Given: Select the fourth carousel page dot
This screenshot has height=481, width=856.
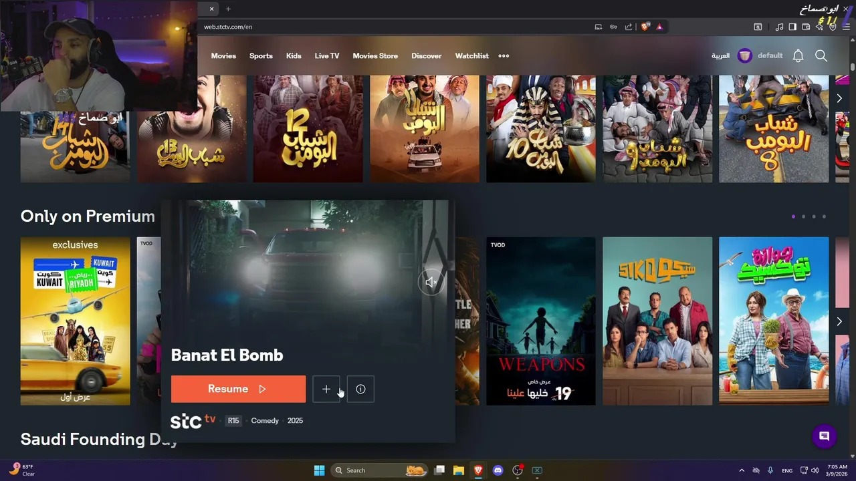Looking at the screenshot, I should [824, 216].
